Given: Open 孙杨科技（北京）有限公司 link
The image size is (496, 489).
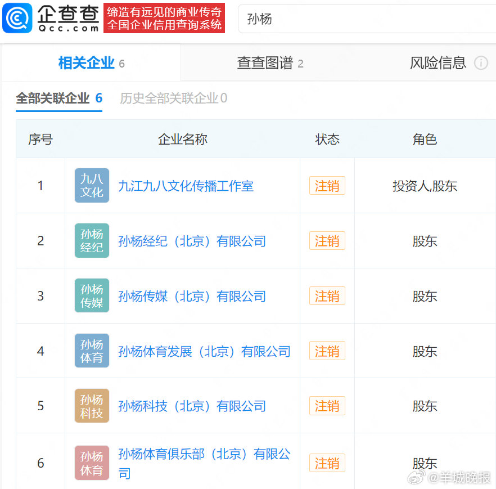Looking at the screenshot, I should click(x=192, y=406).
